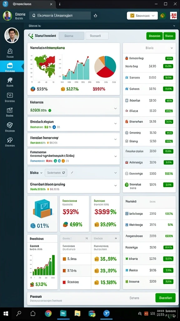Screen dimensions: 180x321
Task: Toggle the heart icon in the Seintenm box
Action: 63,173
